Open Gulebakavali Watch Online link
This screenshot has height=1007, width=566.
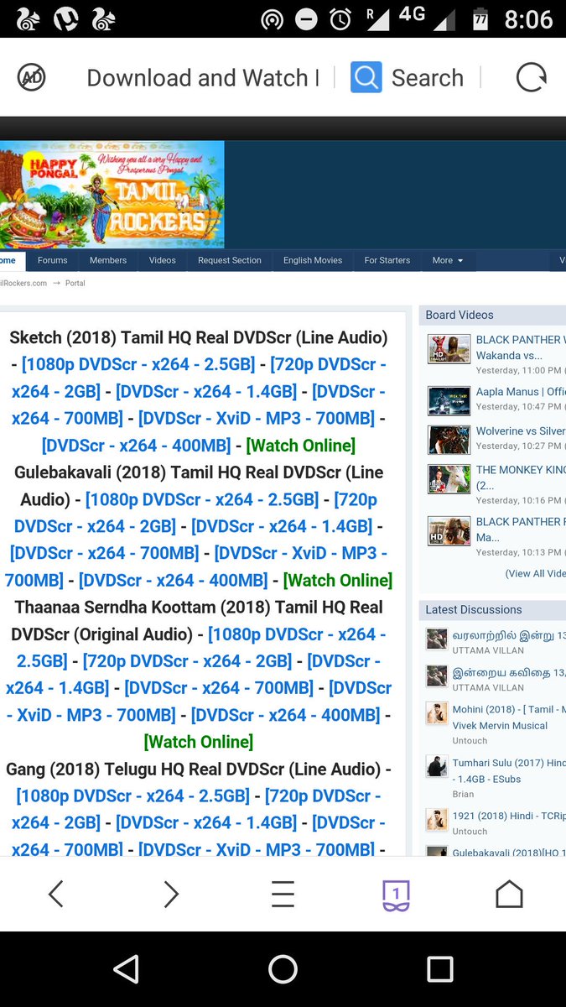click(338, 580)
